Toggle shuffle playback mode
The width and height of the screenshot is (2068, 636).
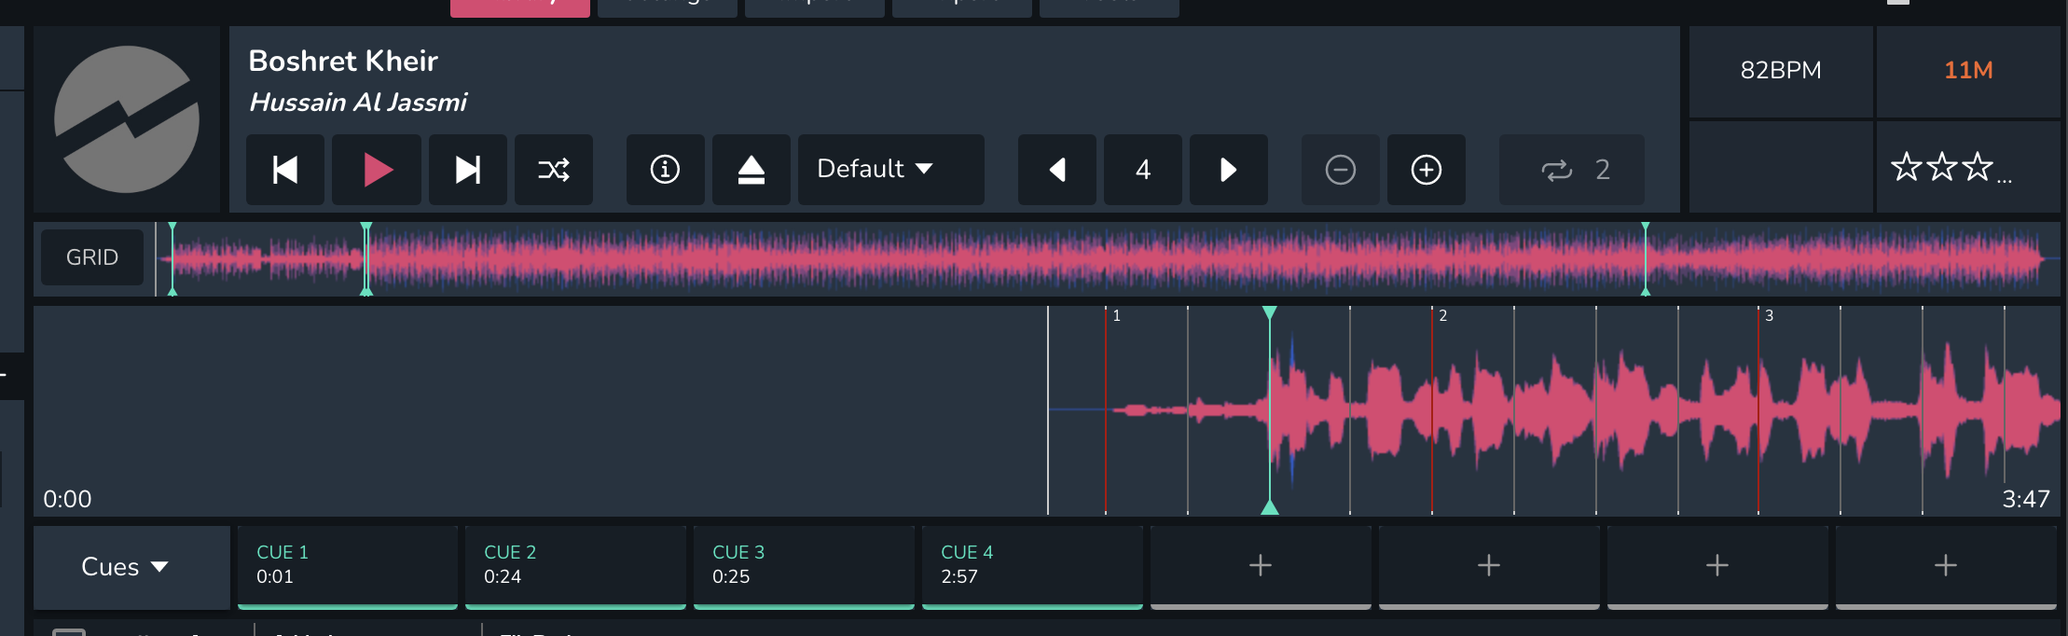tap(554, 170)
